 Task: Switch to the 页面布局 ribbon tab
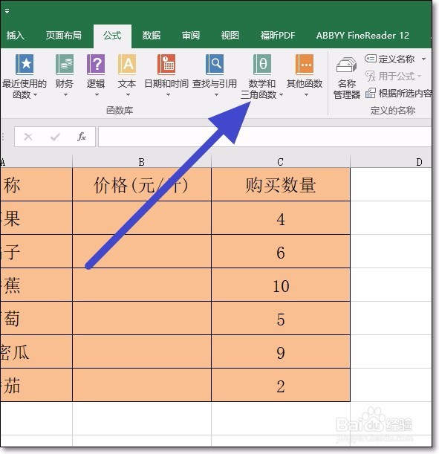(x=63, y=36)
